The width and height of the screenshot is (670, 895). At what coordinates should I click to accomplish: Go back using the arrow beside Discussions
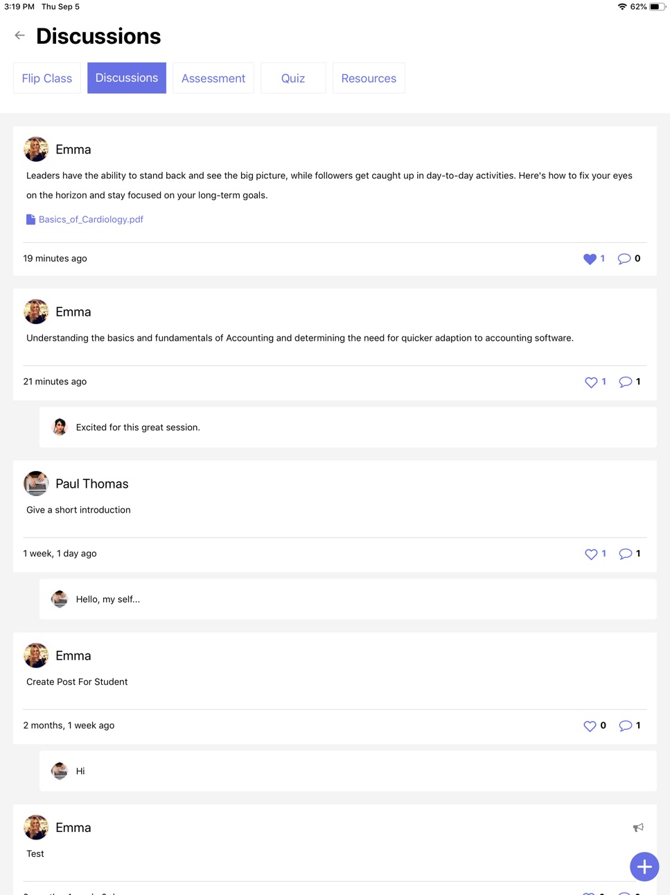(x=19, y=35)
